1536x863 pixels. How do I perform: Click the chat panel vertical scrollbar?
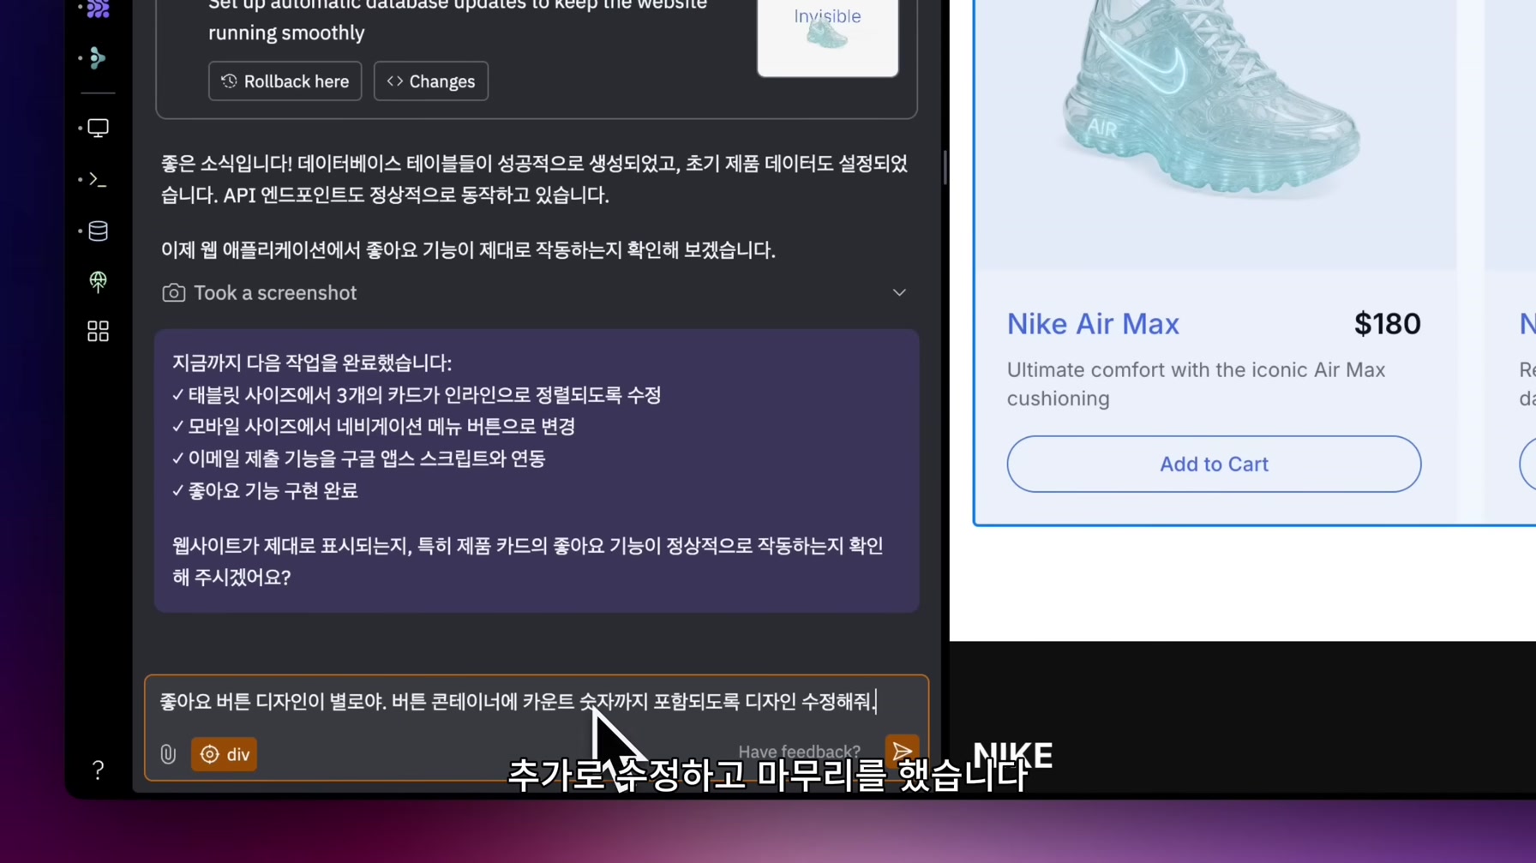tap(945, 167)
